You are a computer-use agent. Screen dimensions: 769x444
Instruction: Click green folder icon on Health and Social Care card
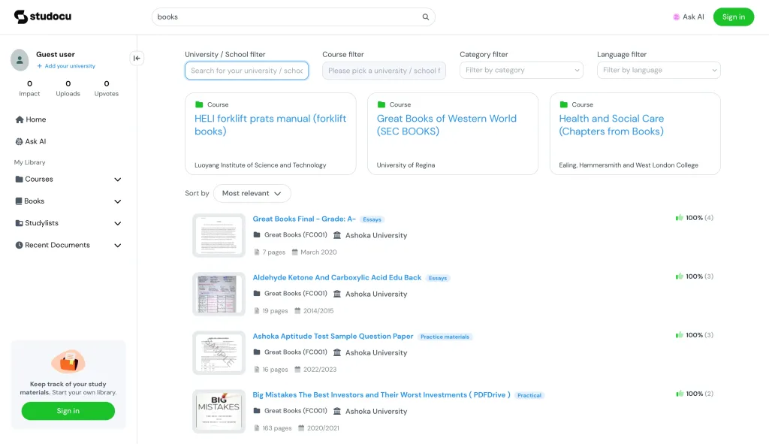point(563,104)
